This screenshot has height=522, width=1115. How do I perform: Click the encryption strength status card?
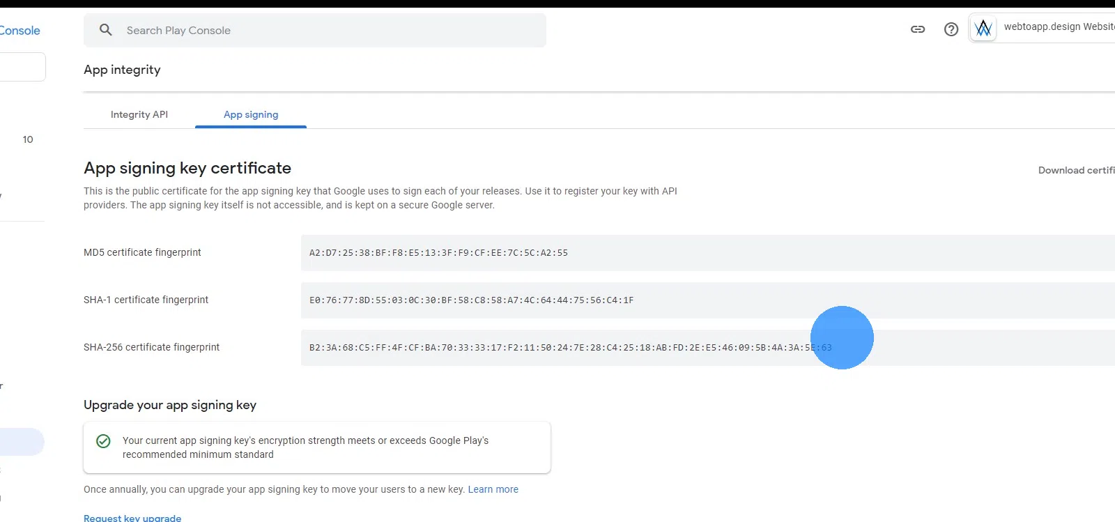(317, 447)
